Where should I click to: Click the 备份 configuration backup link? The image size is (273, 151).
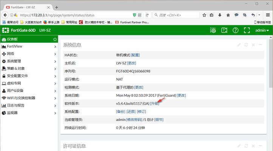click(121, 112)
